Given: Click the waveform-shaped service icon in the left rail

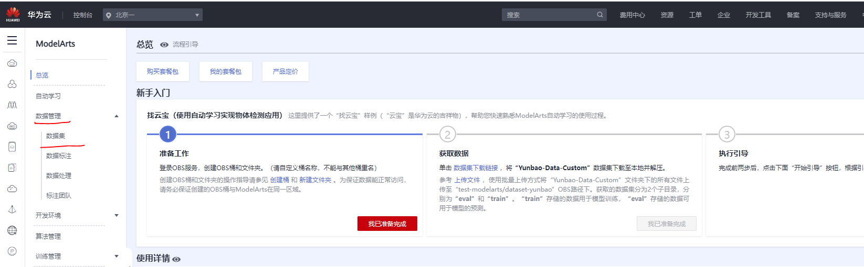Looking at the screenshot, I should [12, 105].
